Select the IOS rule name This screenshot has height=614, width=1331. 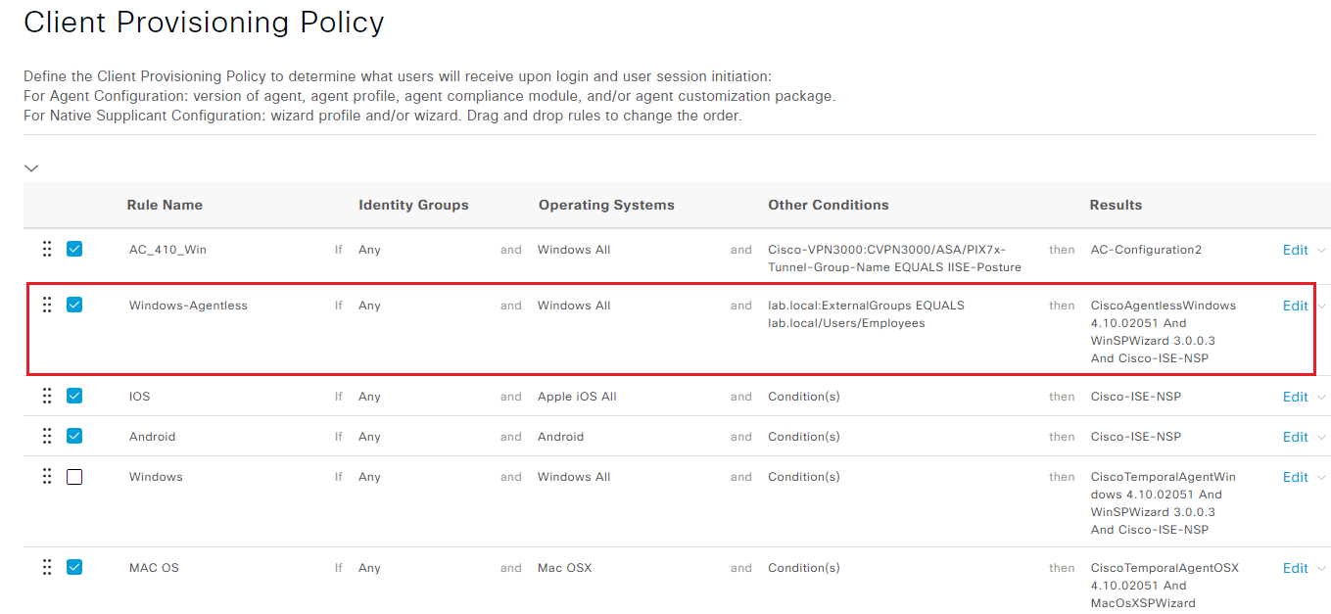139,397
